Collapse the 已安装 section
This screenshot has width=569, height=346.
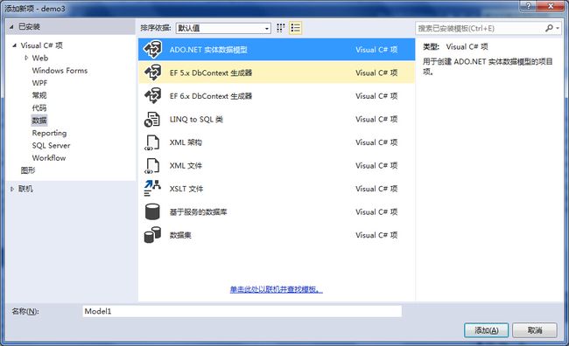[11, 26]
